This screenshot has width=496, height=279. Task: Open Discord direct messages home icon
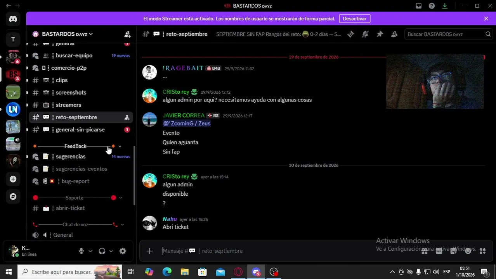13,19
